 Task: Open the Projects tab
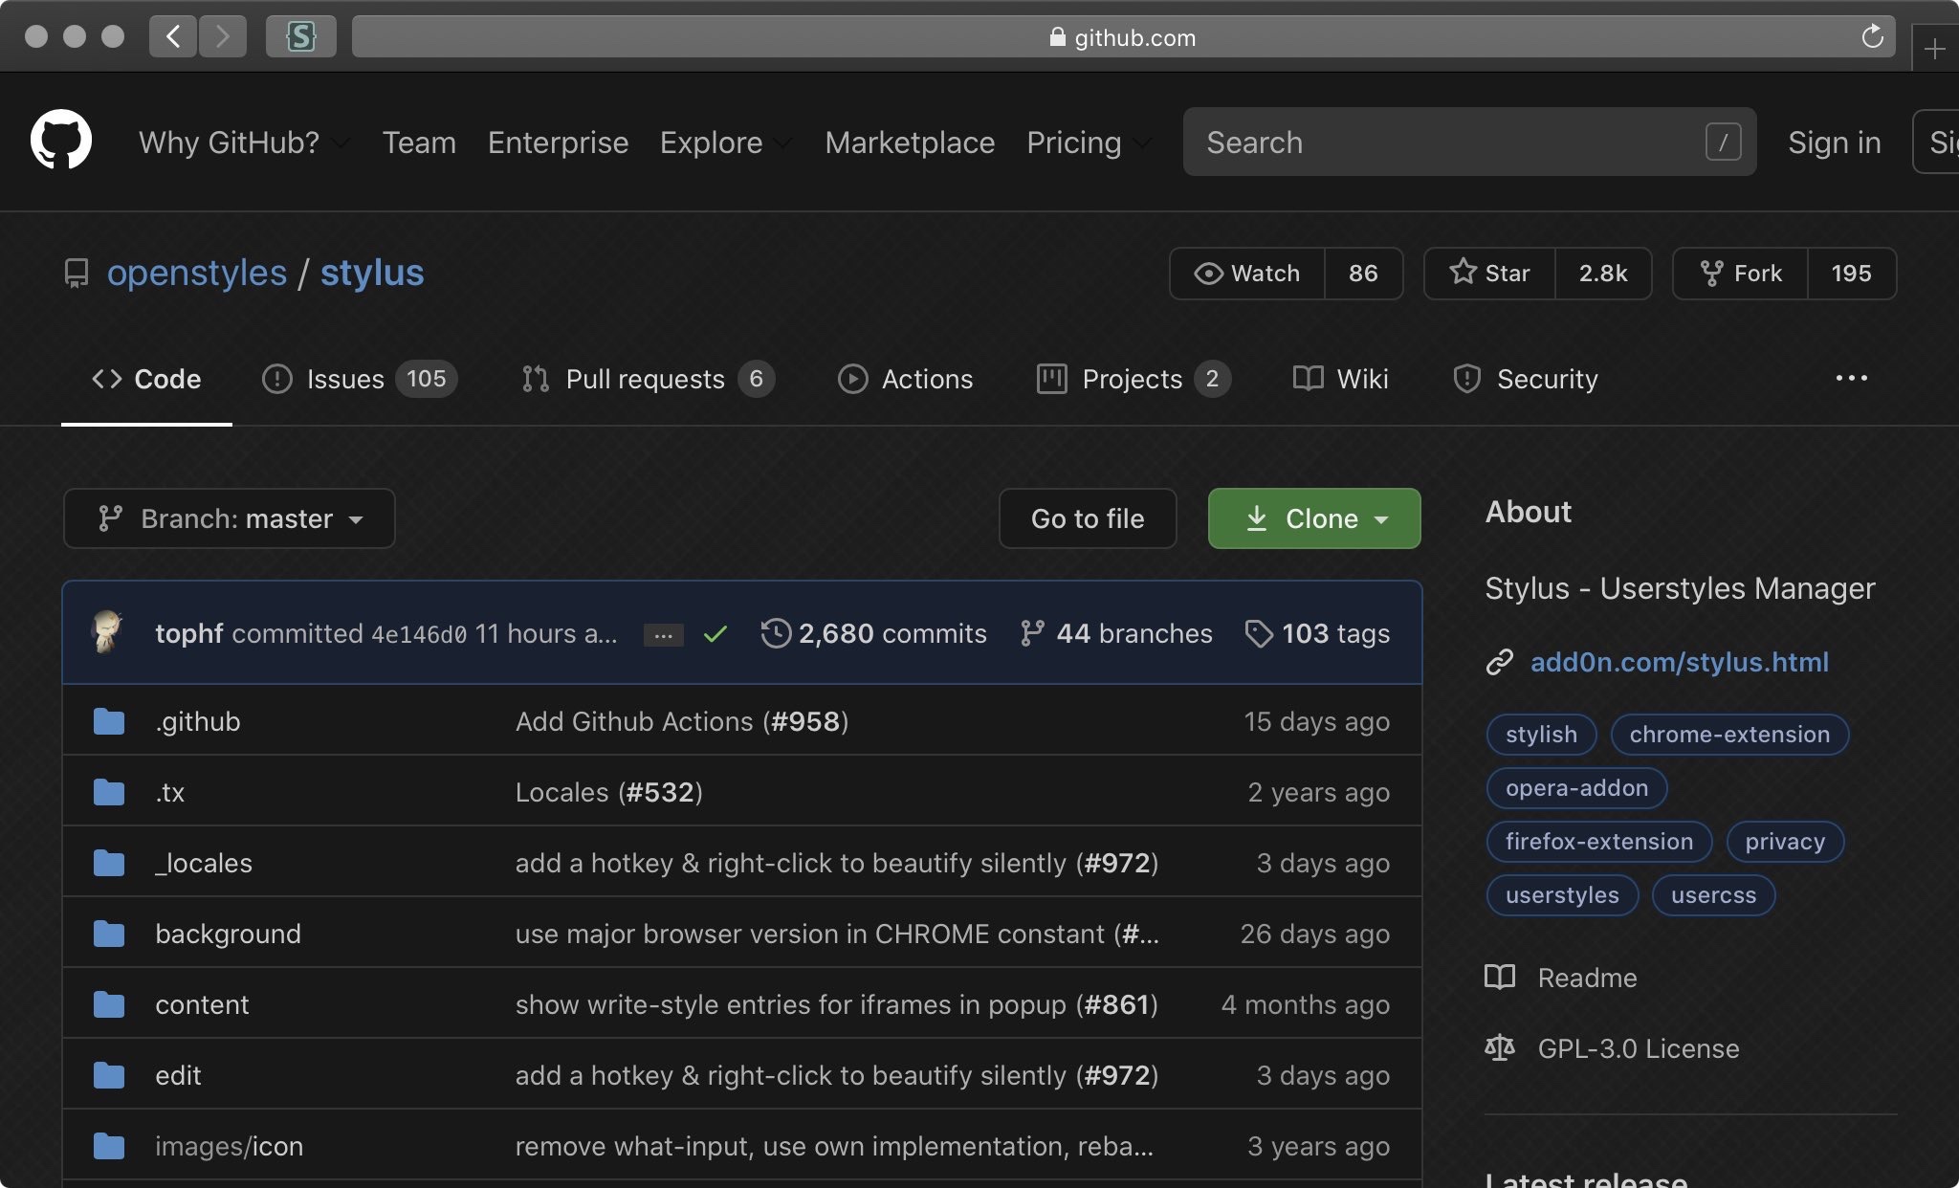(1134, 379)
